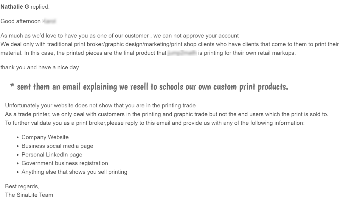346x199 pixels.
Task: Click 'Anything else that shows you sell printing'
Action: (75, 172)
